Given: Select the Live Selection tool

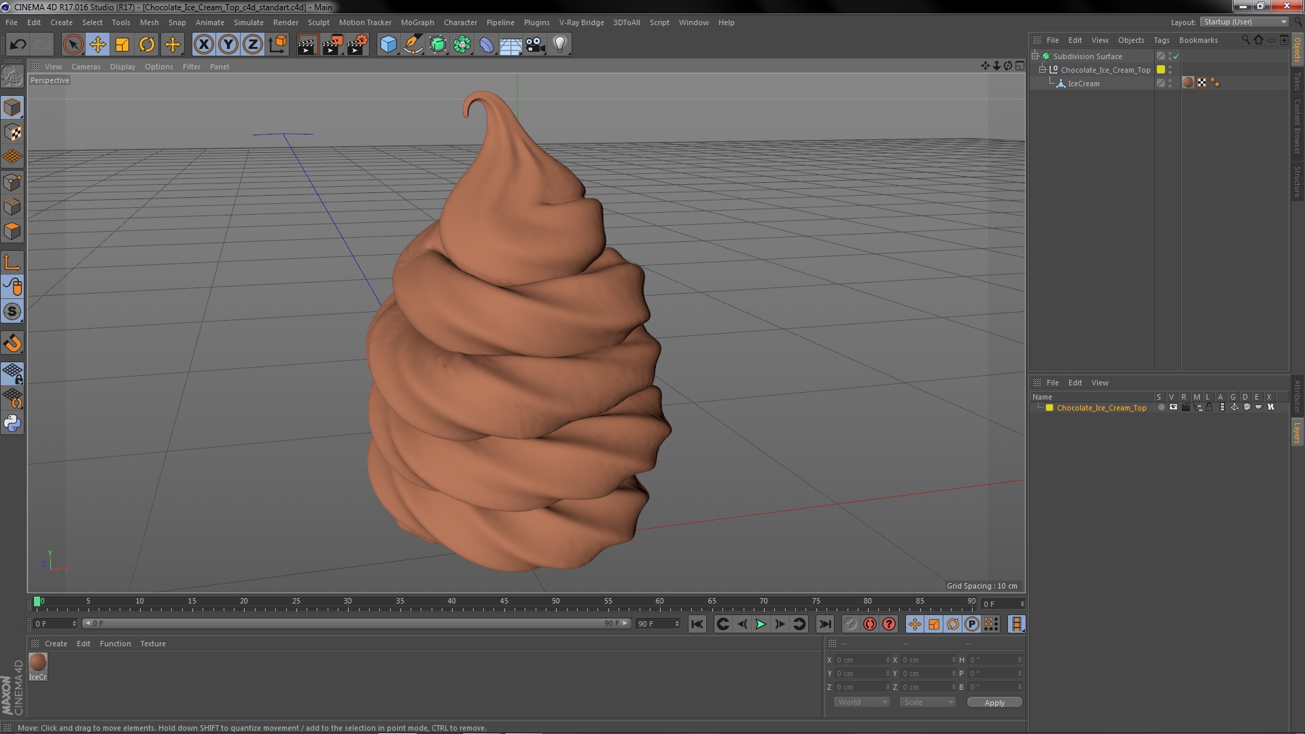Looking at the screenshot, I should click(73, 45).
